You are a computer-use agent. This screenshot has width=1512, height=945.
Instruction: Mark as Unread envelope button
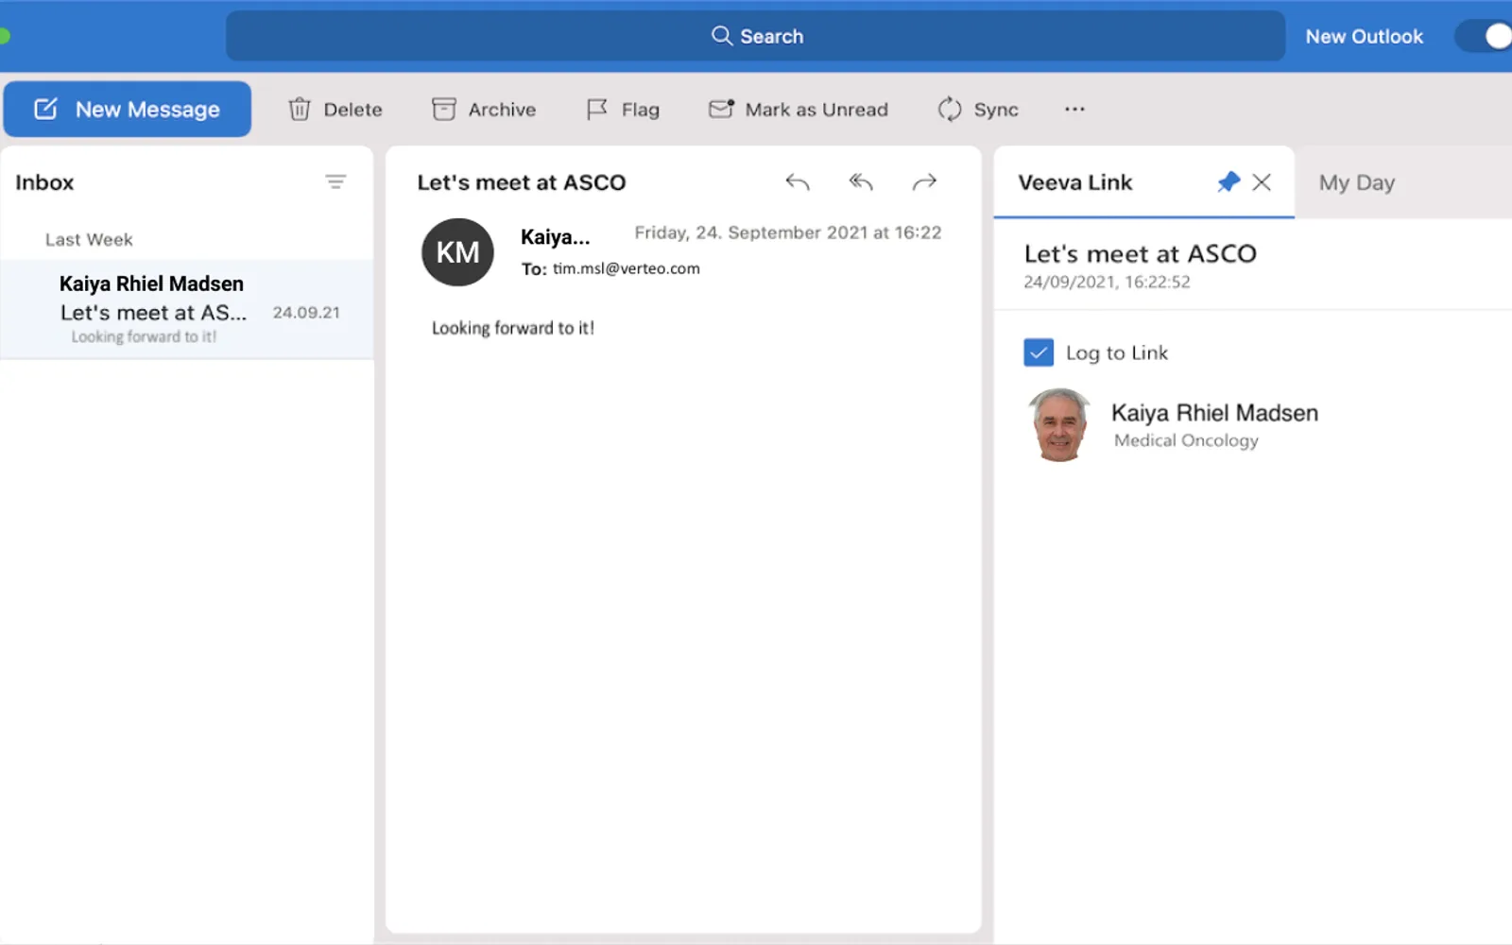pyautogui.click(x=799, y=110)
